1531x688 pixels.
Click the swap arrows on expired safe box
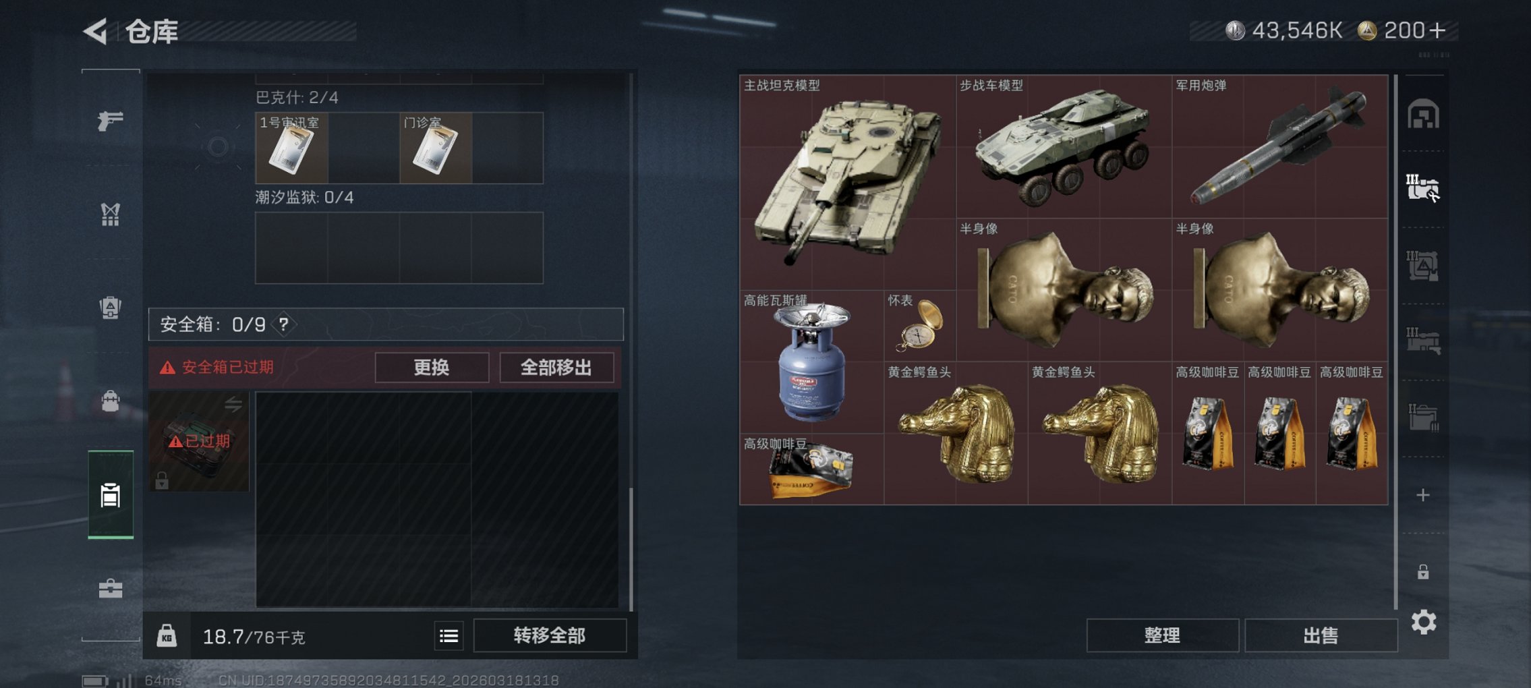(233, 404)
